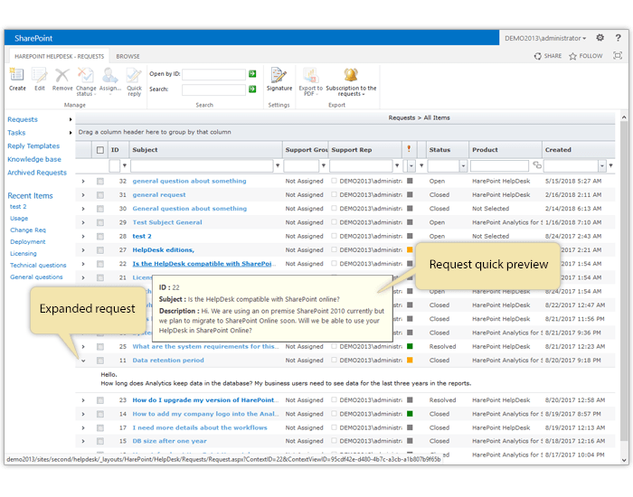
Task: Select checkbox for request 17
Action: pos(100,428)
